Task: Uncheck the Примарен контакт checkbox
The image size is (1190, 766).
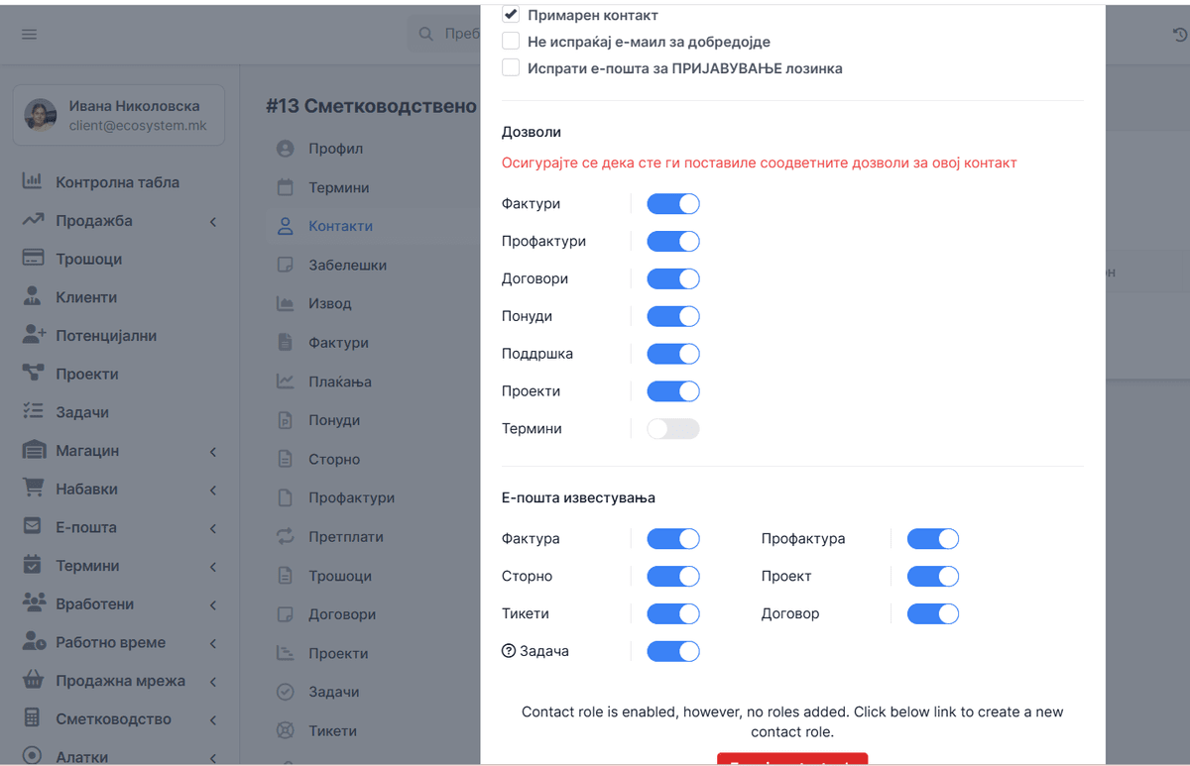Action: [511, 15]
